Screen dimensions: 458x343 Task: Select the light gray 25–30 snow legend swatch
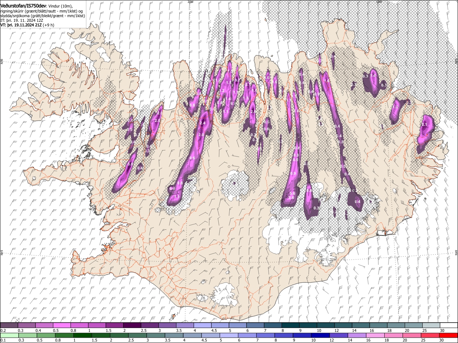point(430,325)
